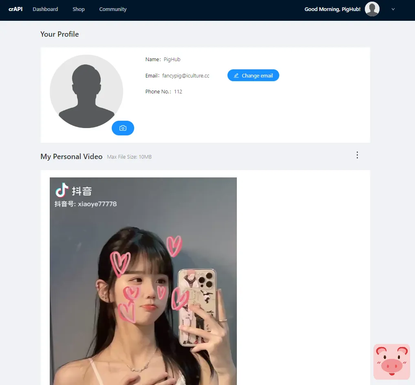The height and width of the screenshot is (385, 415).
Task: Click the personal video player
Action: tap(143, 281)
